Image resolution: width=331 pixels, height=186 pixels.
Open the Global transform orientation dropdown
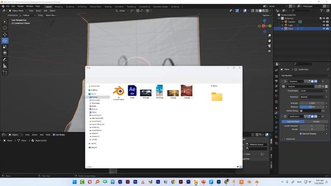pyautogui.click(x=122, y=10)
